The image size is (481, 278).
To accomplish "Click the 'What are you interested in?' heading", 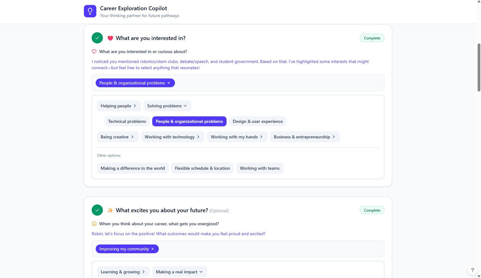I will (x=151, y=38).
